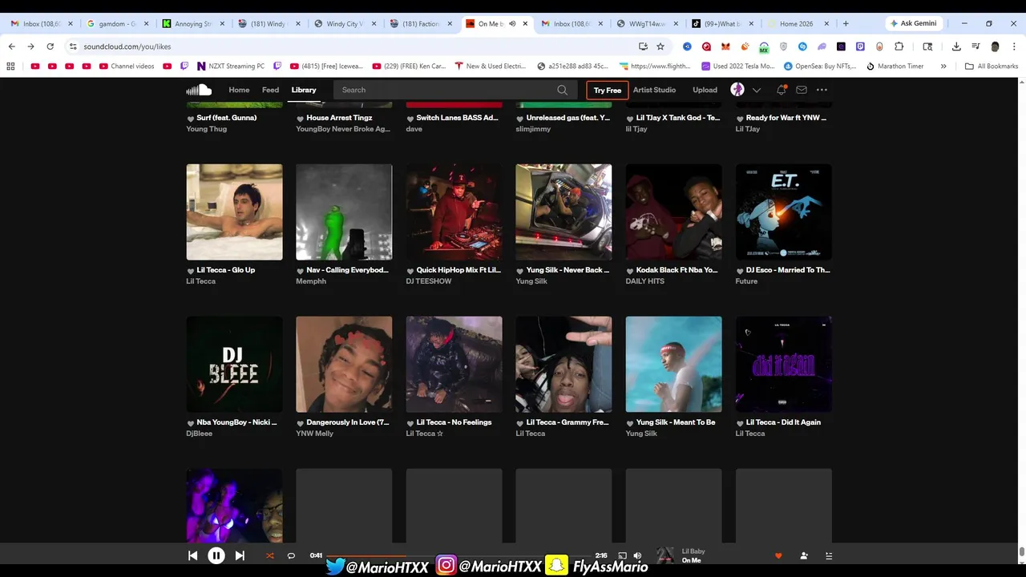Screen dimensions: 1026x577
Task: Expand the profile dropdown chevron
Action: [757, 90]
